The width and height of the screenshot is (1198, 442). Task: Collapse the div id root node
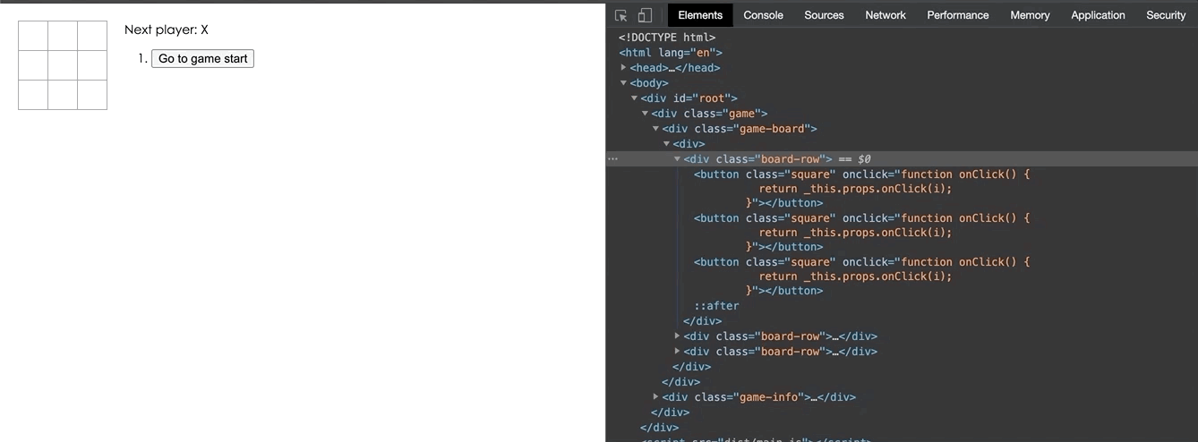click(635, 98)
